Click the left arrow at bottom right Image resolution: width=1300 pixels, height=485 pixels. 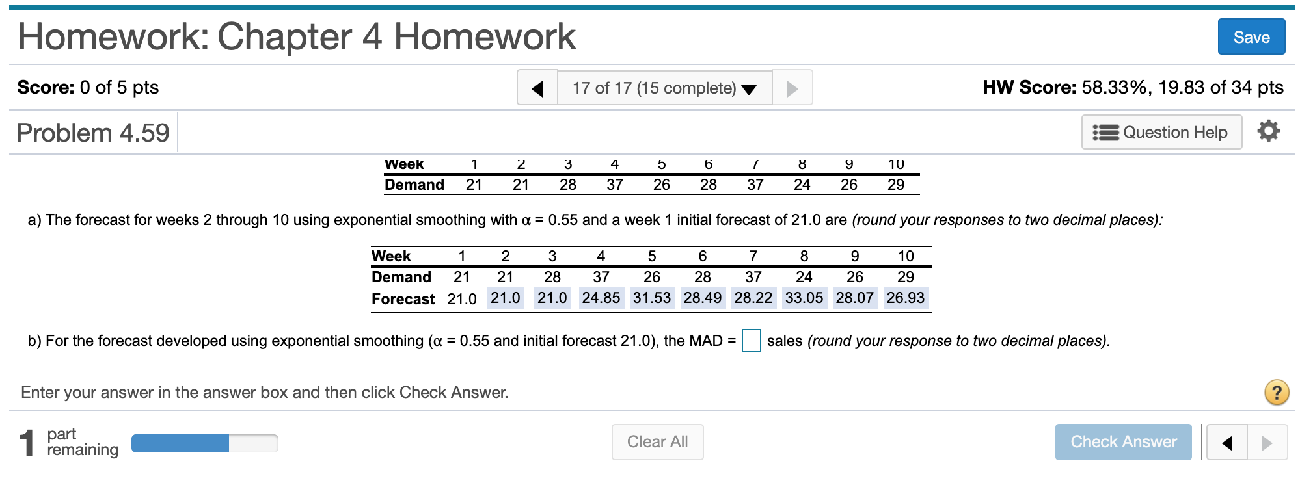click(x=1226, y=442)
